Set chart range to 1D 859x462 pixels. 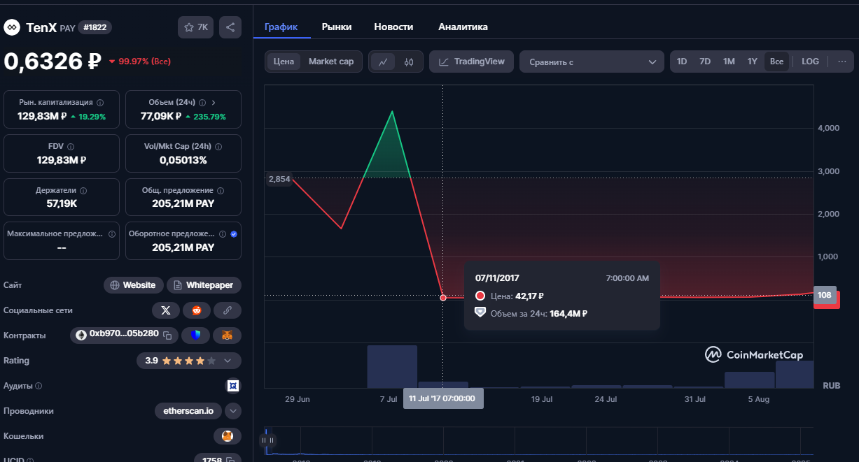pos(681,62)
